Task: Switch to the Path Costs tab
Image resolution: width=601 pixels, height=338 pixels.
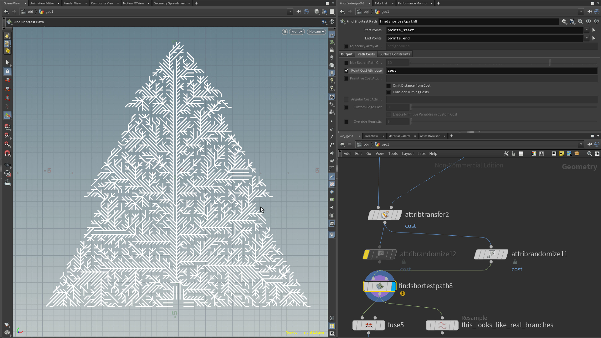Action: click(366, 54)
